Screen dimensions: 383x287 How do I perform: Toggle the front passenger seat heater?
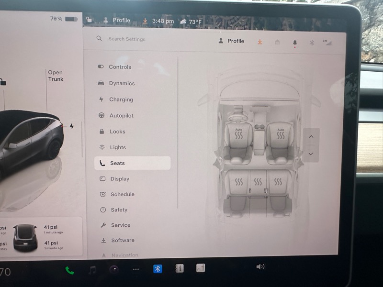coord(281,133)
